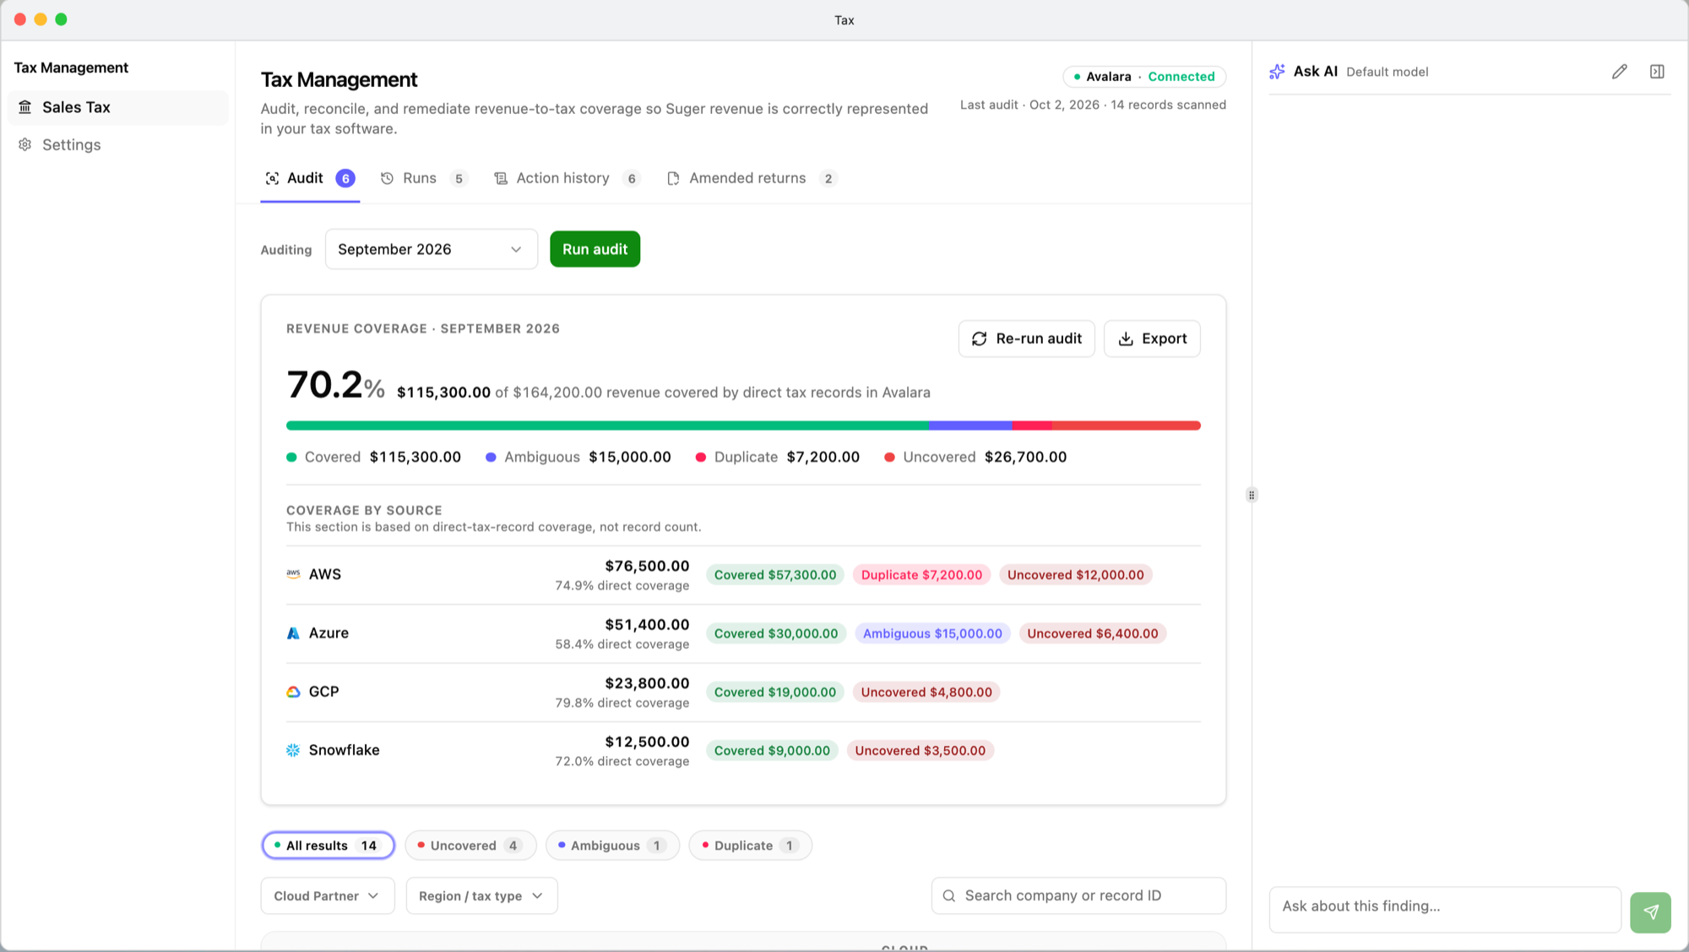Viewport: 1689px width, 952px height.
Task: Click Azure Ambiguous $15,000.00 badge
Action: tap(932, 634)
